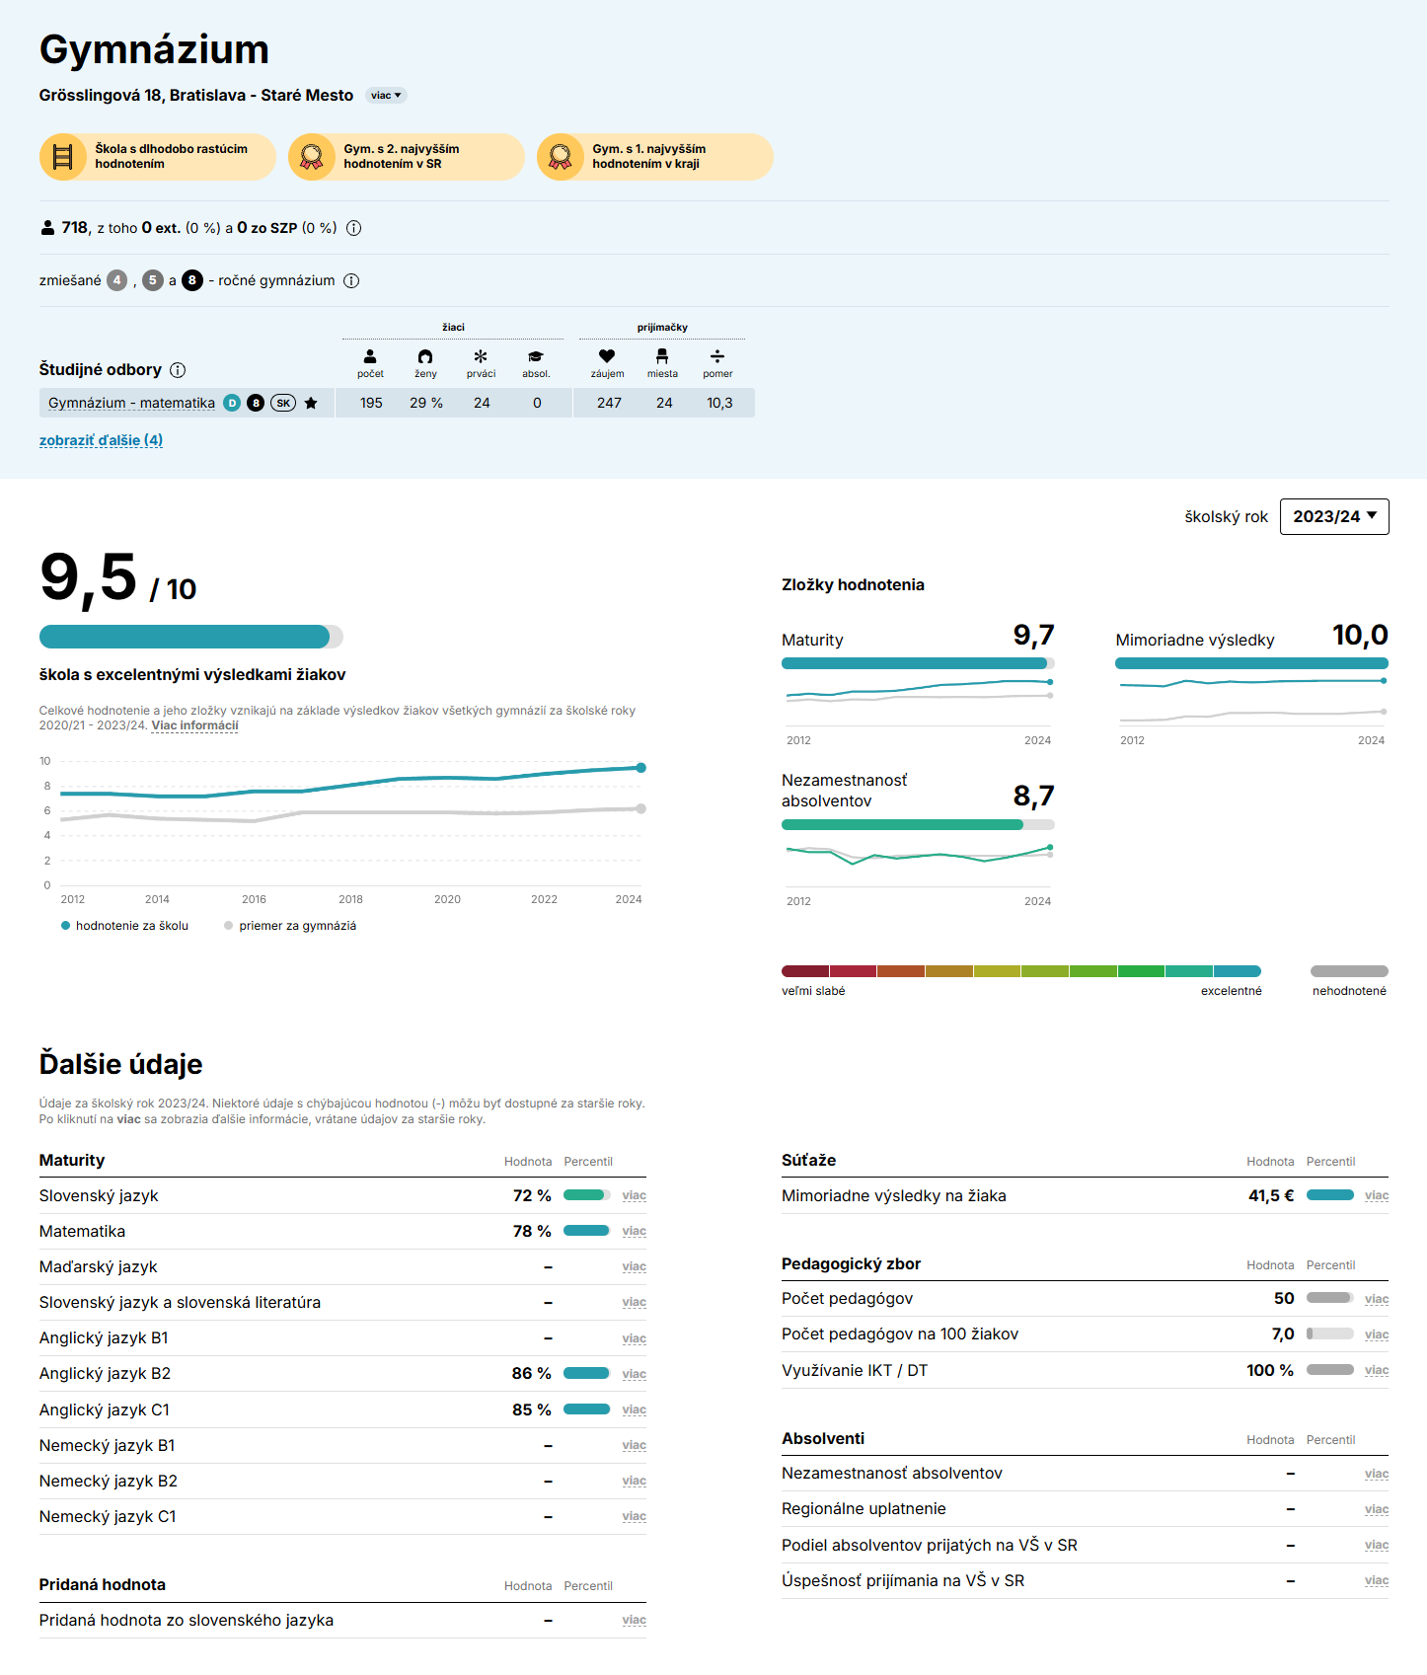The width and height of the screenshot is (1427, 1675).
Task: Toggle the hodnotenie za školu legend item
Action: click(124, 926)
